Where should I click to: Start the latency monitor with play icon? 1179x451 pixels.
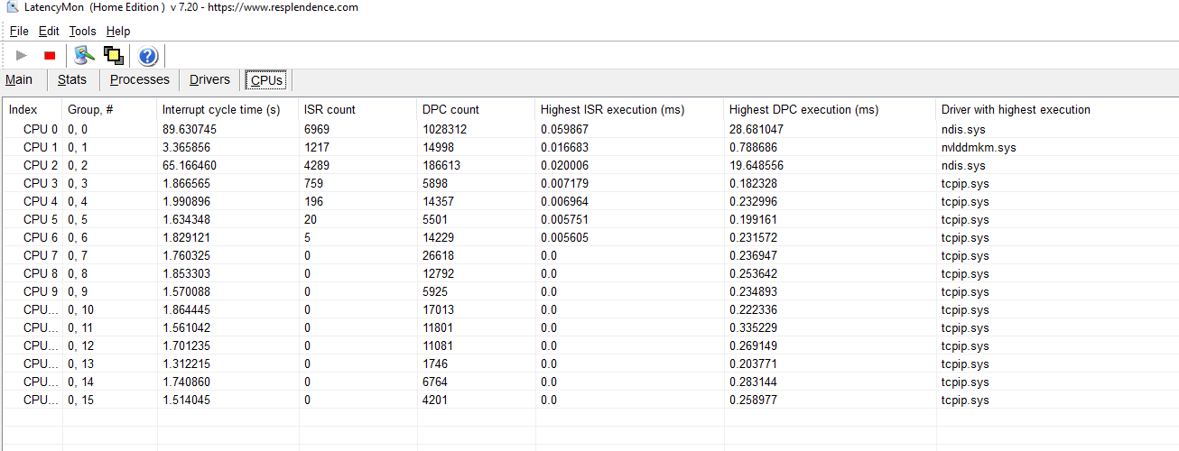tap(22, 56)
